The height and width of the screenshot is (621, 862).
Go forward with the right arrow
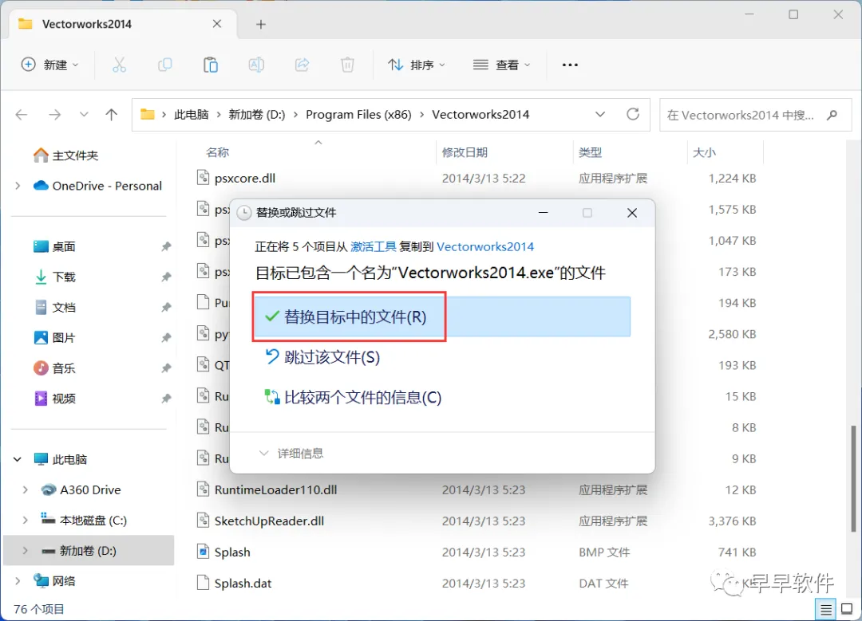coord(54,114)
